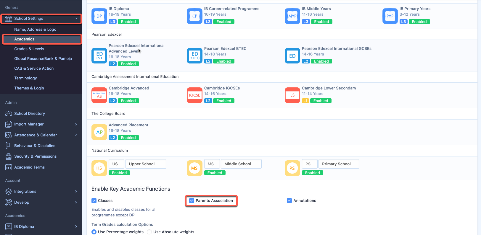
Task: Open Grades & Levels settings
Action: pos(29,49)
